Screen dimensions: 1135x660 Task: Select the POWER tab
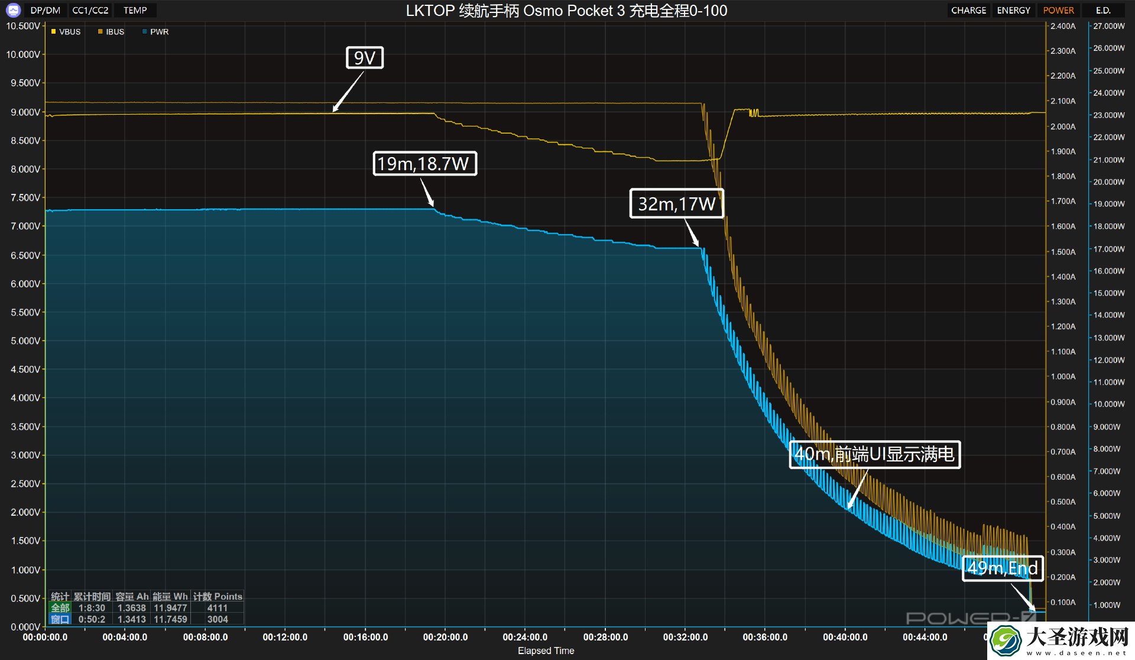tap(1058, 10)
